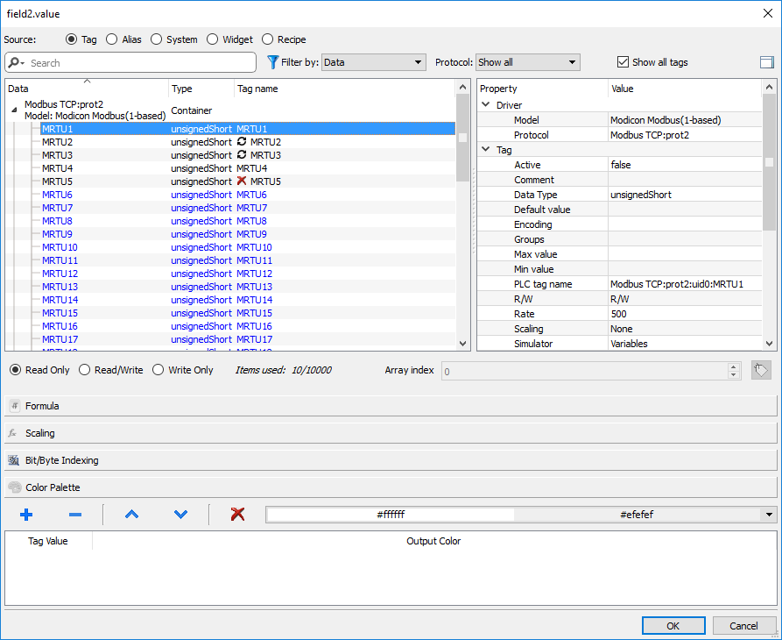
Task: Collapse the Modbus TCP:prot2 tree node
Action: (14, 110)
